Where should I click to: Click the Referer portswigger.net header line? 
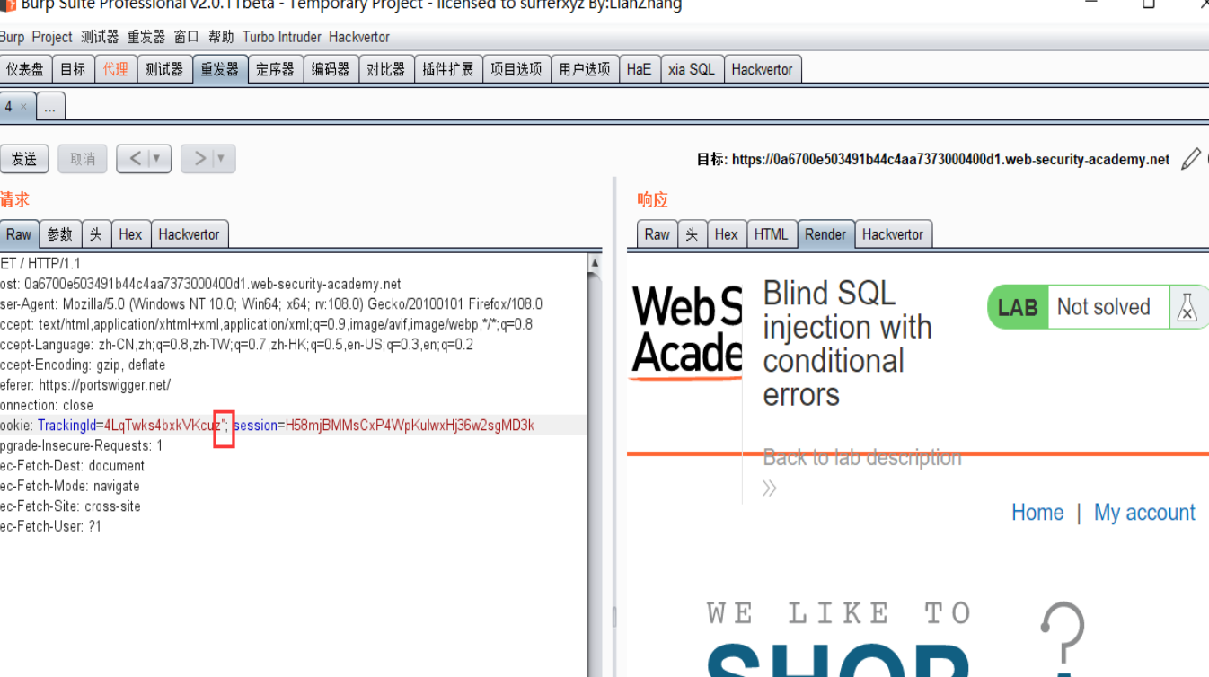85,384
